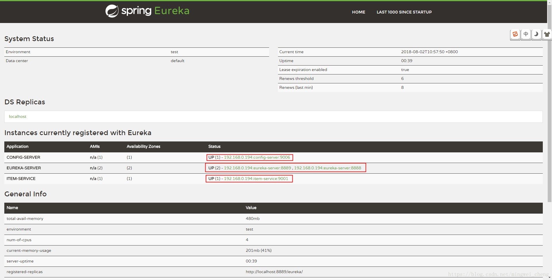Open 192.168.0.194:config-server:9006 instance link
This screenshot has height=280, width=552.
257,157
